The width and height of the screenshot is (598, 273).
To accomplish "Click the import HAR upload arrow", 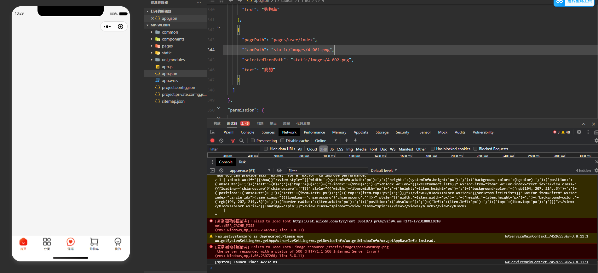I will tap(347, 140).
